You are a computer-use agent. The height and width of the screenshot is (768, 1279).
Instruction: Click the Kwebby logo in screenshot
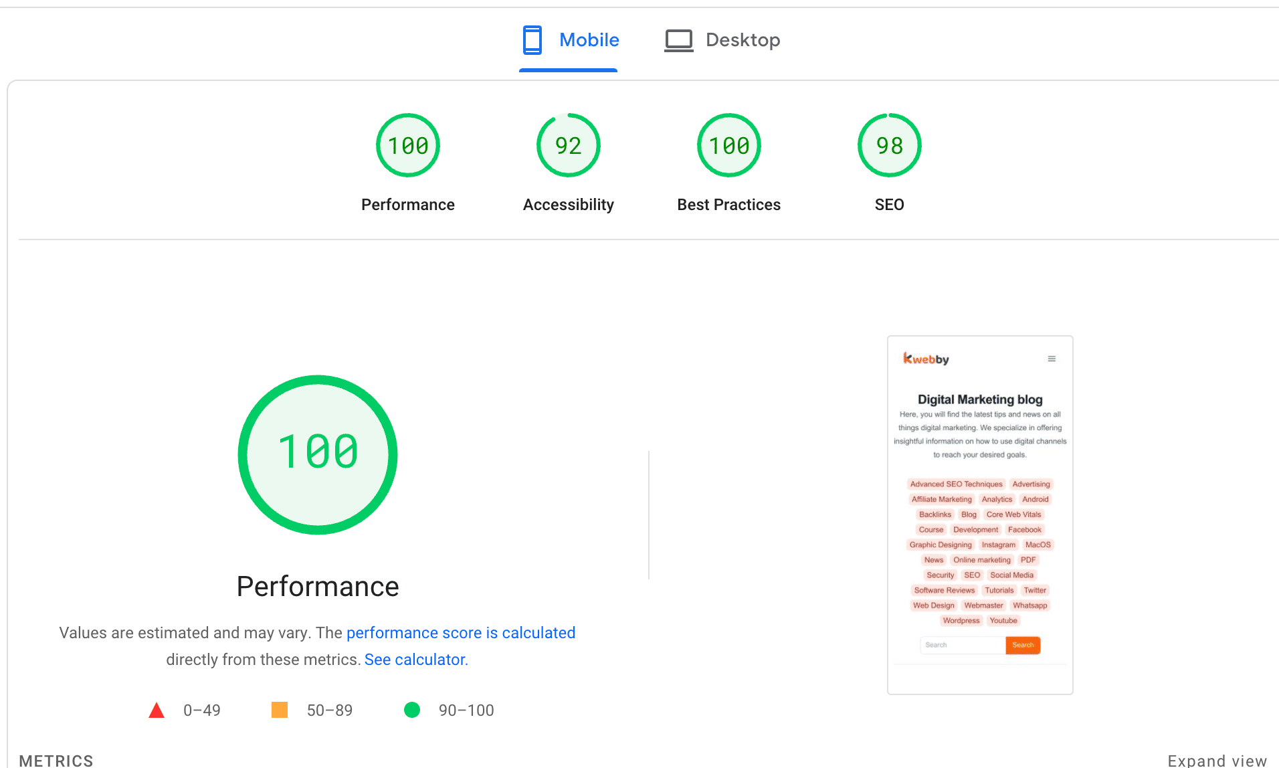tap(926, 359)
